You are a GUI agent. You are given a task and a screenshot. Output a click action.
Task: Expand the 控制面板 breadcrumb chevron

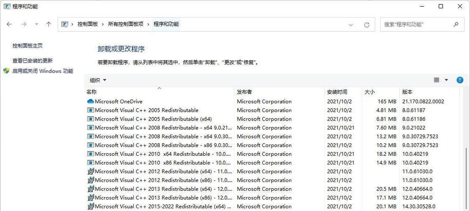[x=103, y=24]
